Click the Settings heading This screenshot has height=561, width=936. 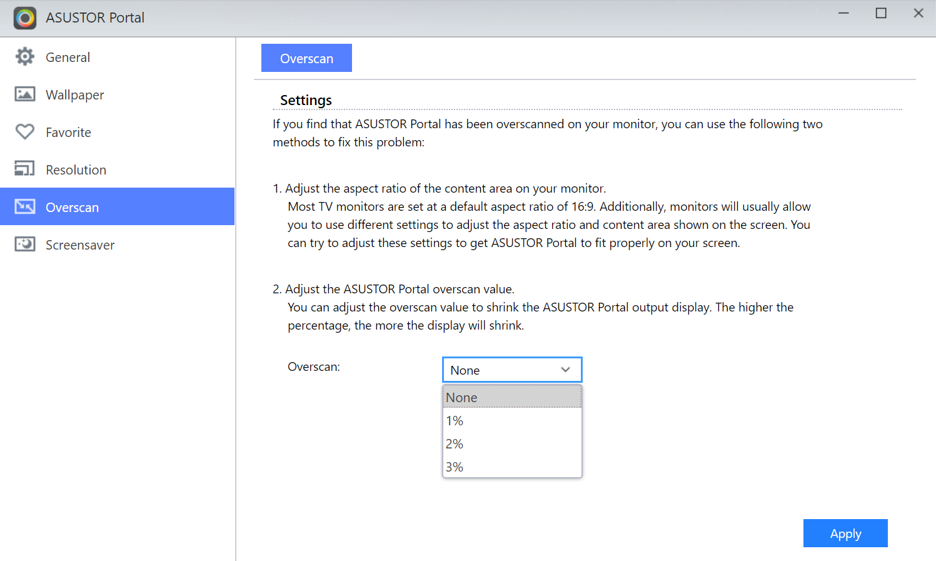(x=306, y=100)
